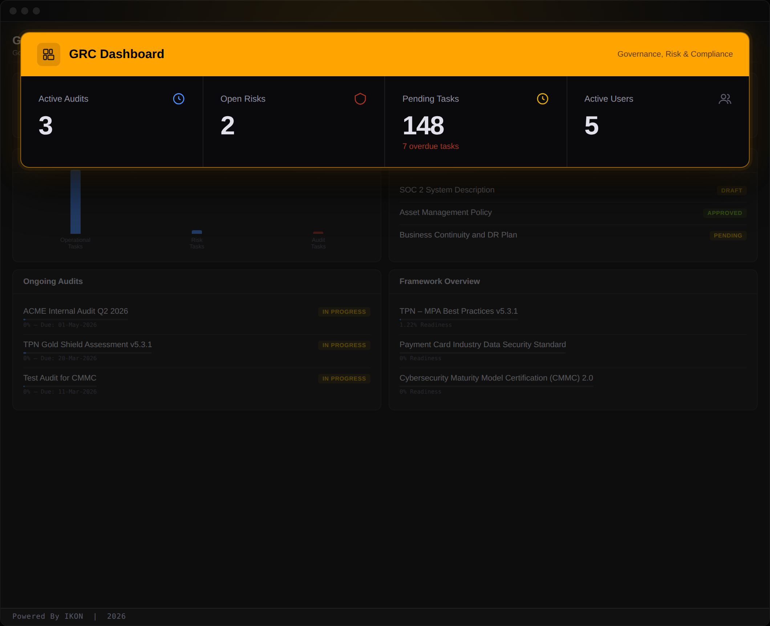Open Test Audit for CMMC
The width and height of the screenshot is (770, 626).
(60, 378)
